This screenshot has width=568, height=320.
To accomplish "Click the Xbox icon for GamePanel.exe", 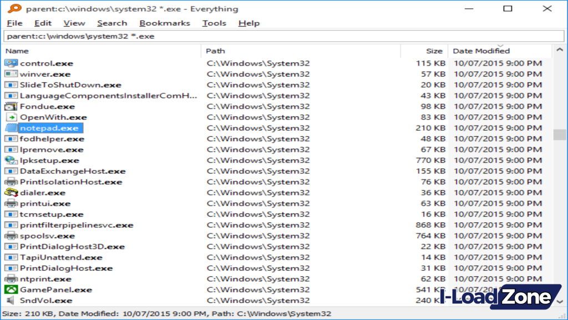I will pos(12,289).
